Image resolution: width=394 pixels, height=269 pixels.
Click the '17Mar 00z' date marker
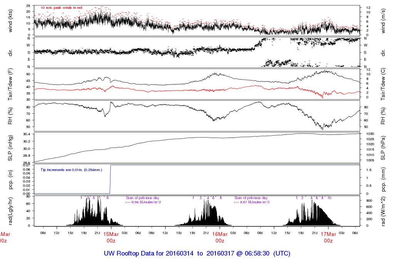(x=329, y=237)
